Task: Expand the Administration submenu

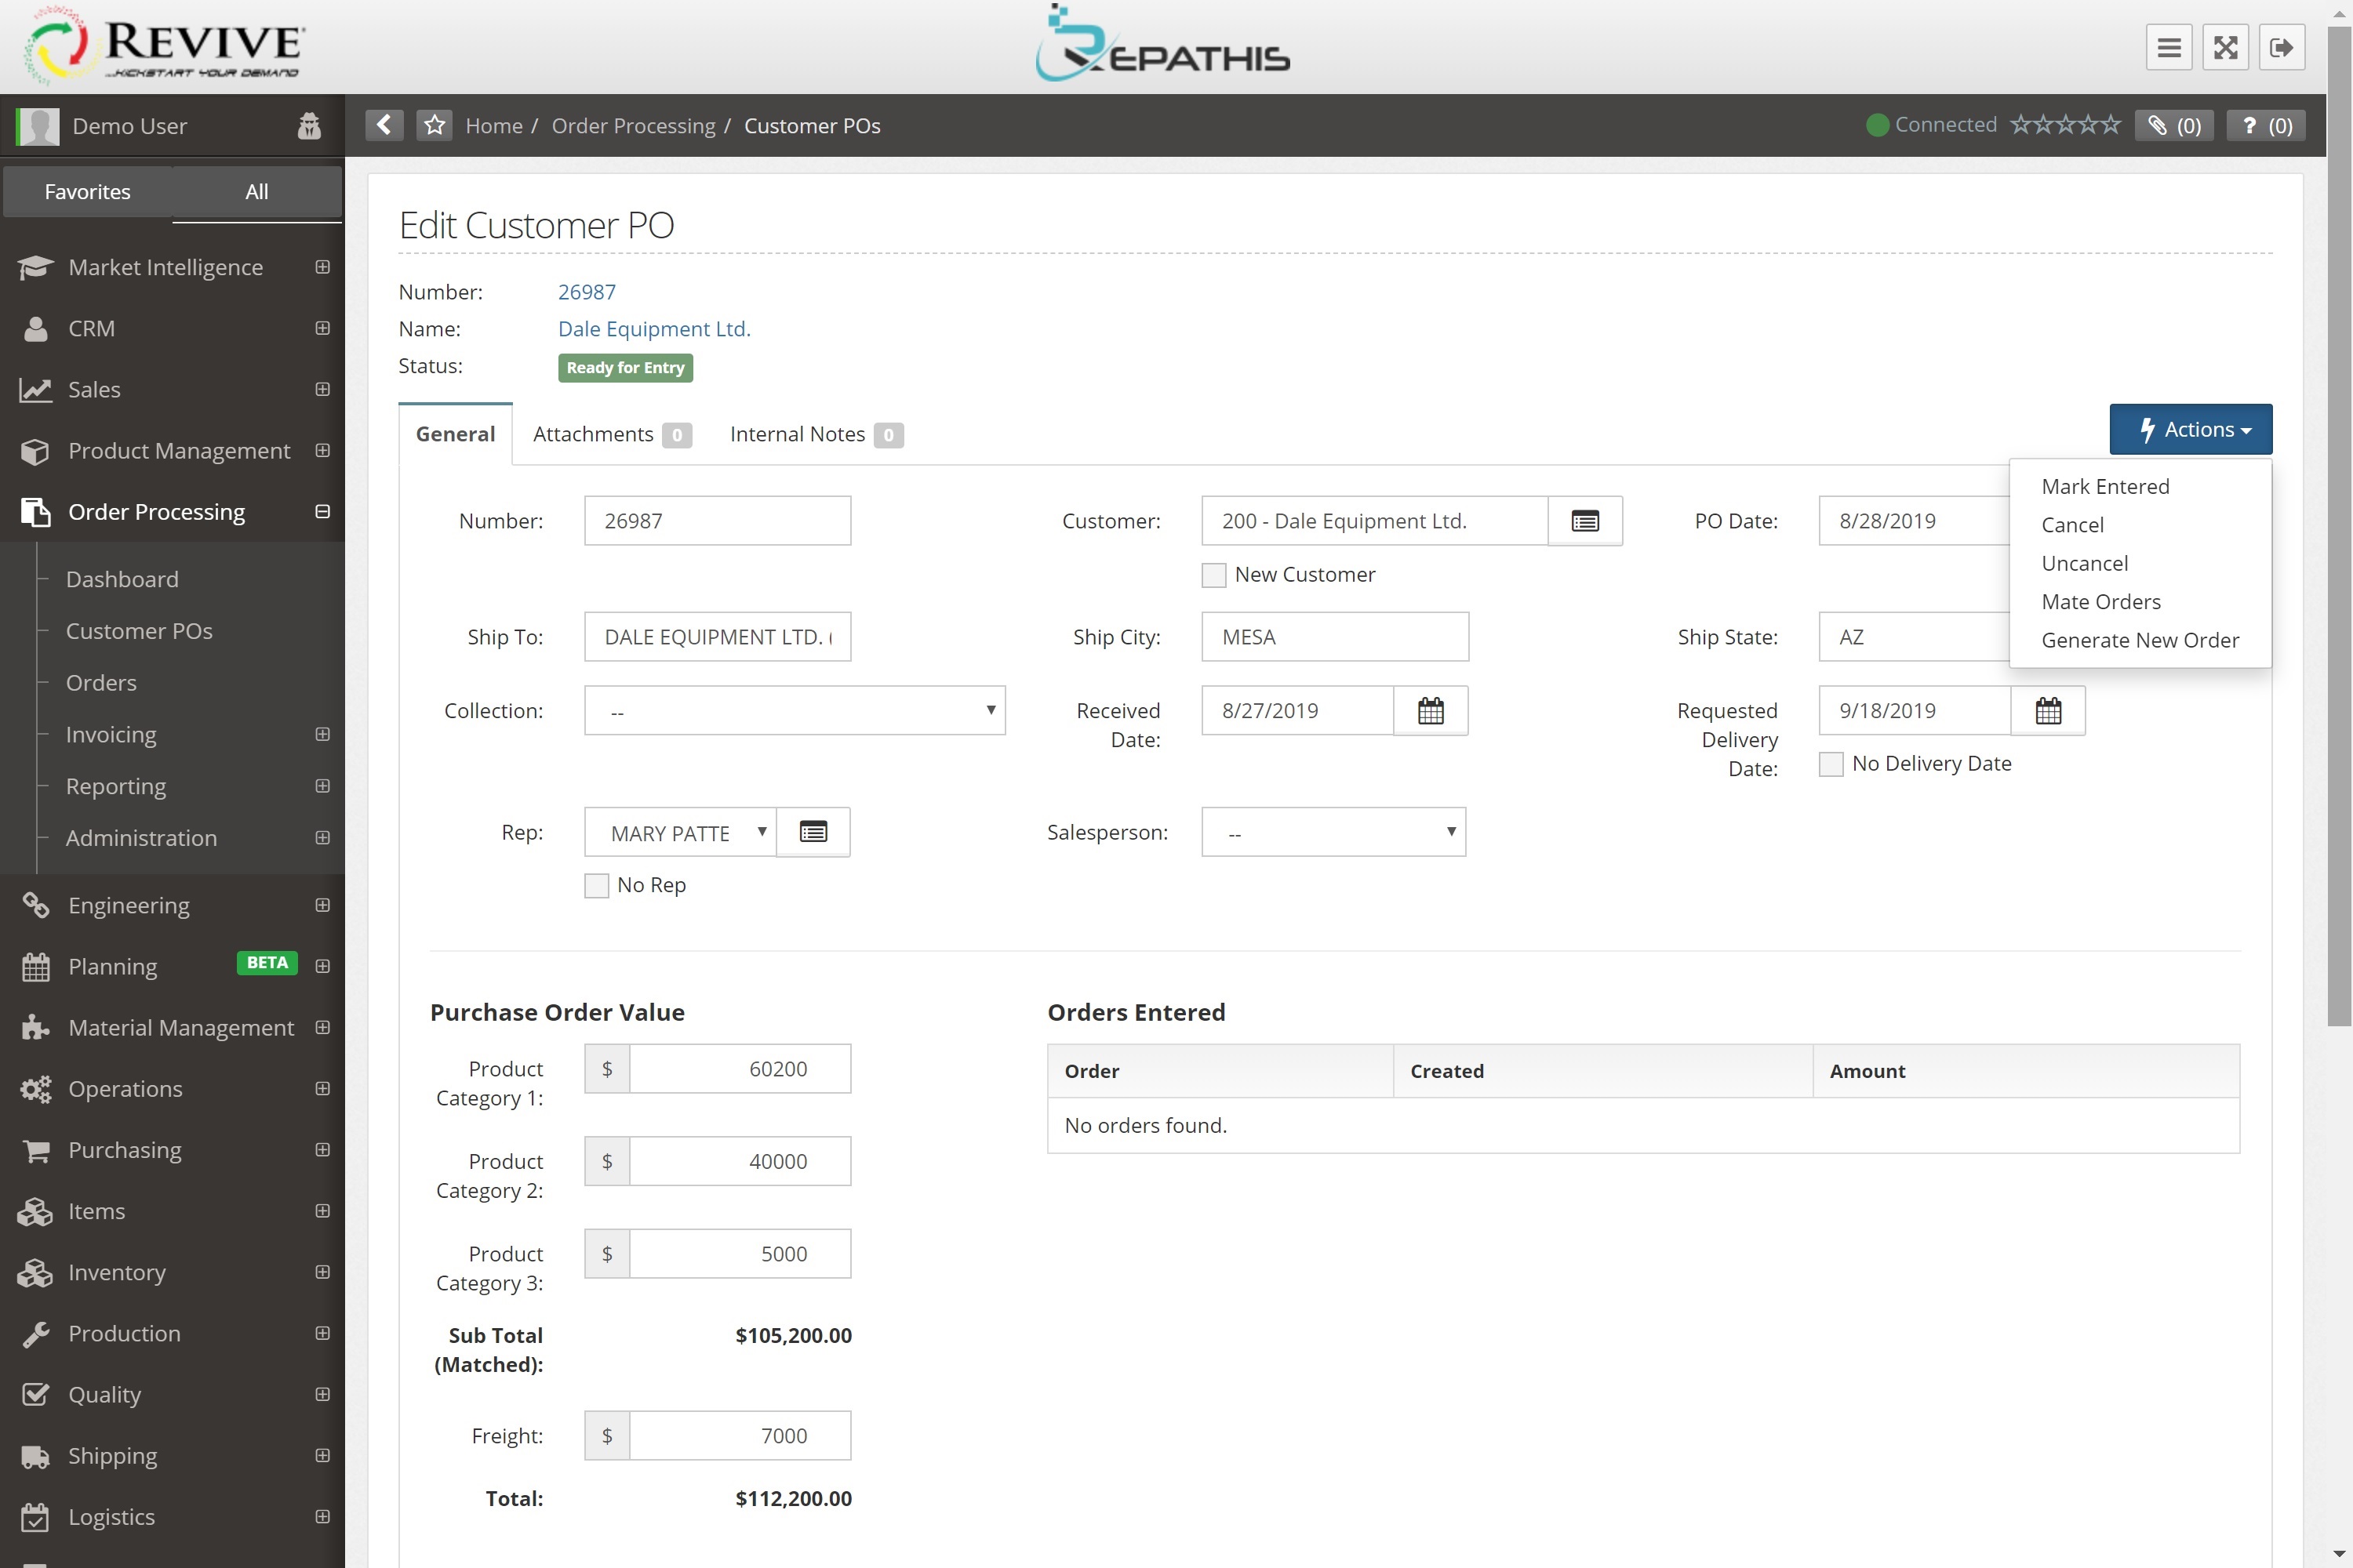Action: (322, 838)
